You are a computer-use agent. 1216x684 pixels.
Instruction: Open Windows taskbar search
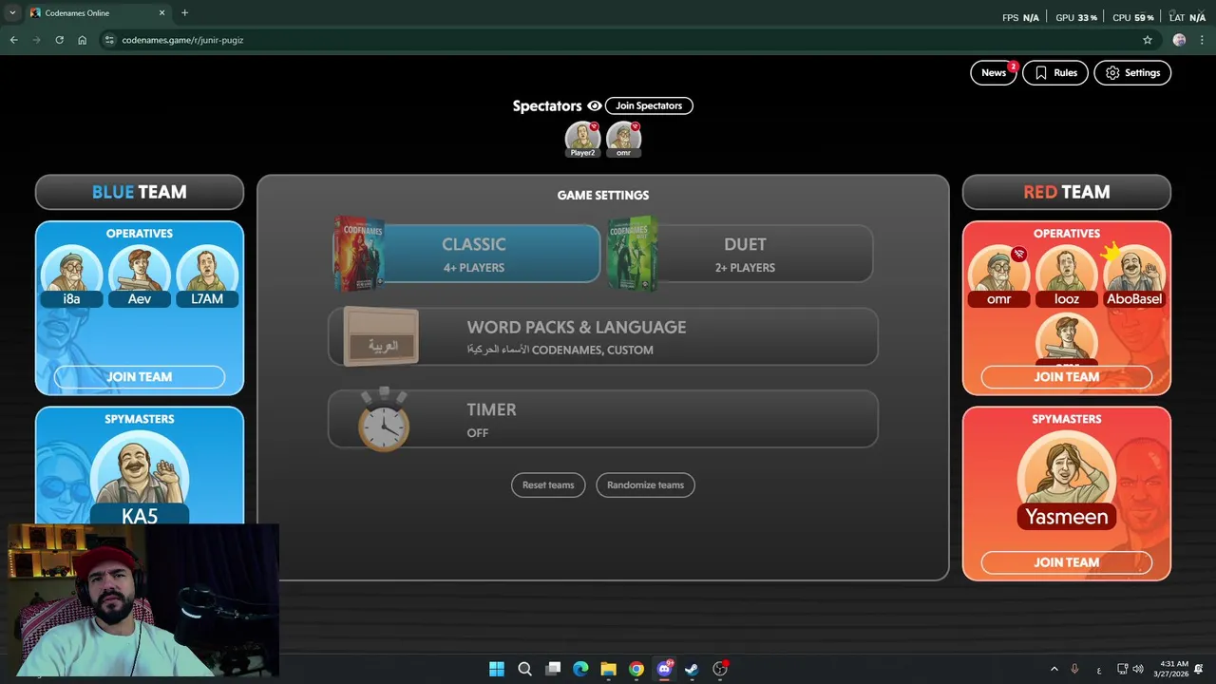(x=524, y=669)
